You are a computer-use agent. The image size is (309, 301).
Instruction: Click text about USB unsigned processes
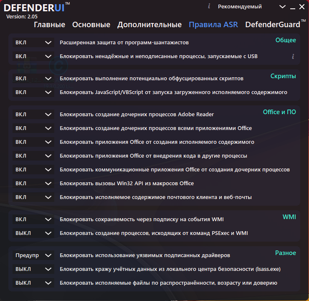[x=159, y=56]
